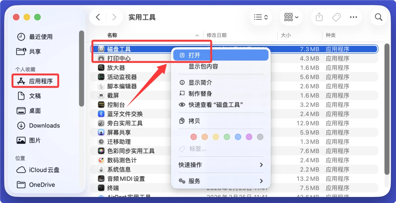Click the sidebar vertical scrollbar
The width and height of the screenshot is (396, 203).
81,69
